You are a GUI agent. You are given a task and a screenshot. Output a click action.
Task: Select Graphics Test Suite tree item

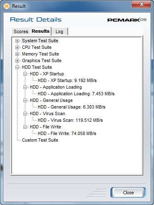coord(42,60)
